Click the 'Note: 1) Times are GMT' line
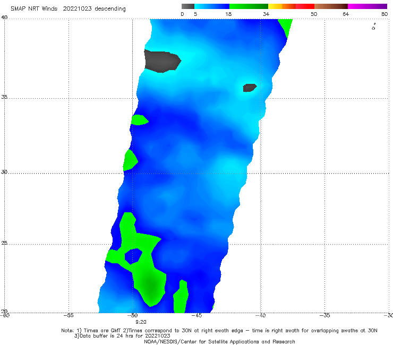The height and width of the screenshot is (345, 393). pyautogui.click(x=219, y=331)
